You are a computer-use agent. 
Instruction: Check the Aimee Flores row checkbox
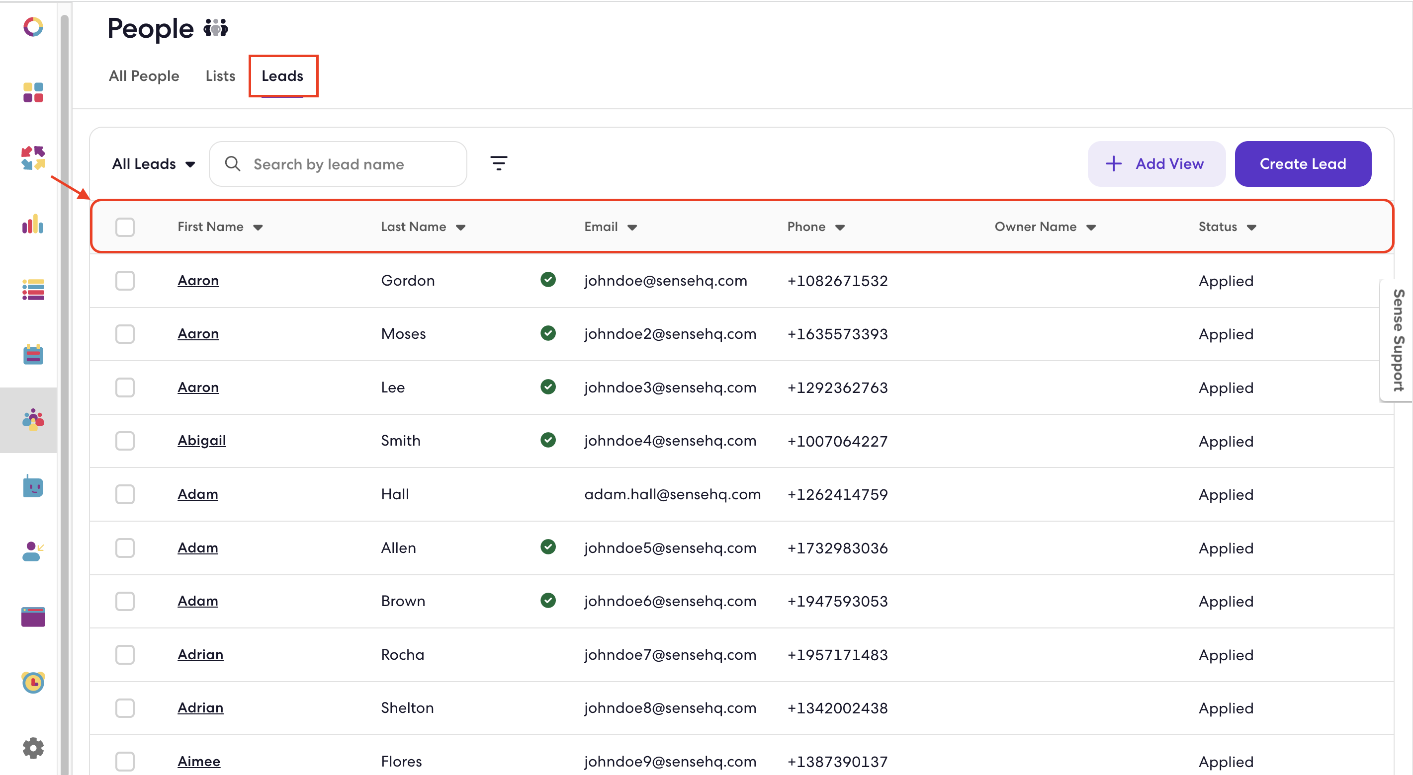tap(125, 761)
